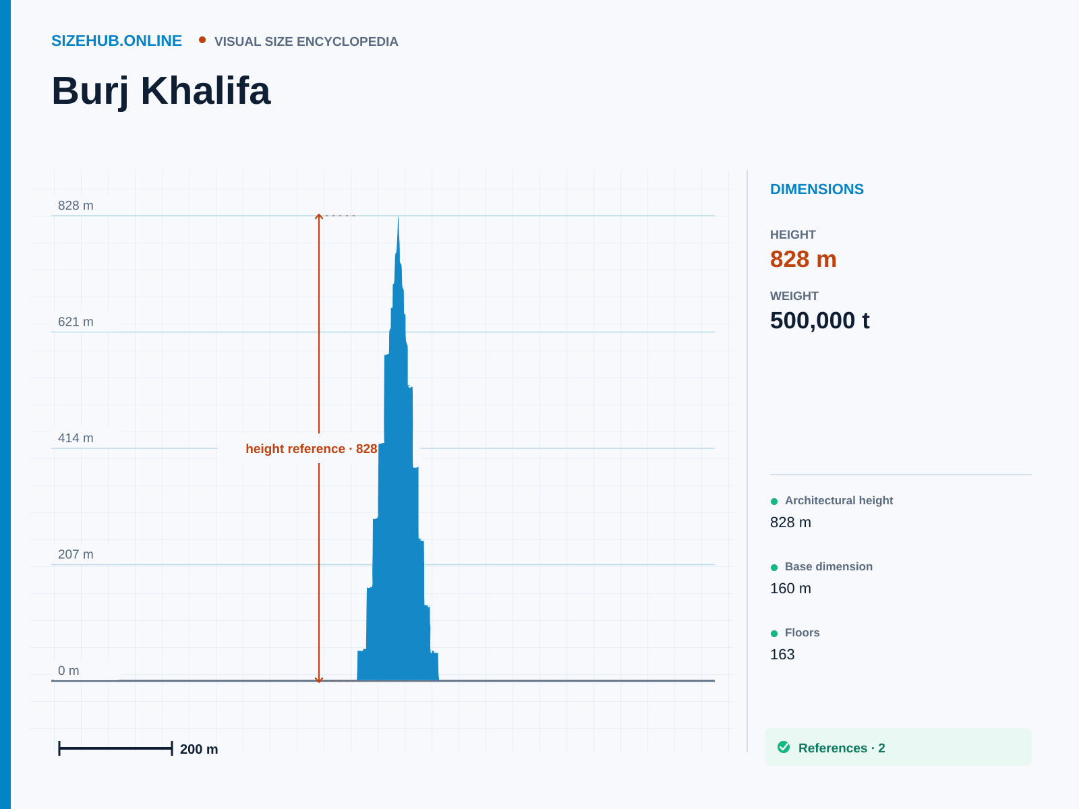This screenshot has height=809, width=1079.
Task: Click the References · 2 button
Action: pyautogui.click(x=898, y=747)
